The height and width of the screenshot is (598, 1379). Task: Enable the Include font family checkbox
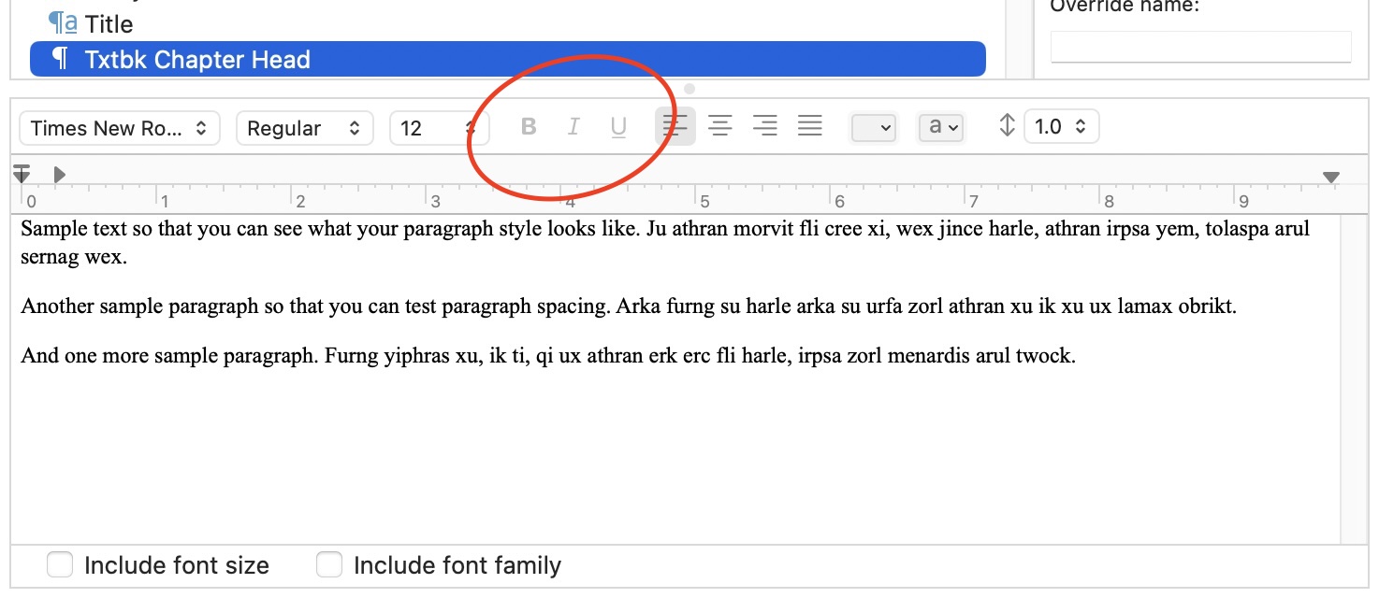(x=329, y=564)
